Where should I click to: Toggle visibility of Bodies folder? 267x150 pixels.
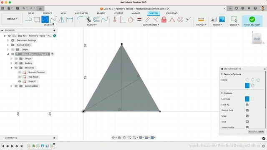(16, 63)
